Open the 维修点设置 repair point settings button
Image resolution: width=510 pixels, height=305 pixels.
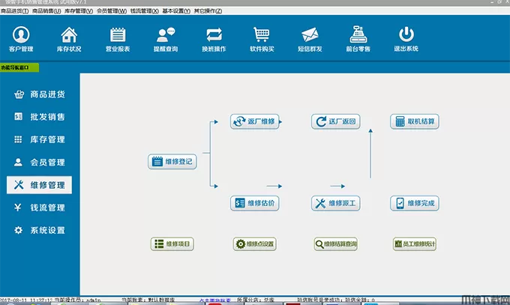tap(255, 244)
